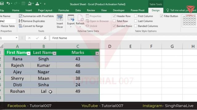Open the File tab
197x110 pixels.
(2, 10)
